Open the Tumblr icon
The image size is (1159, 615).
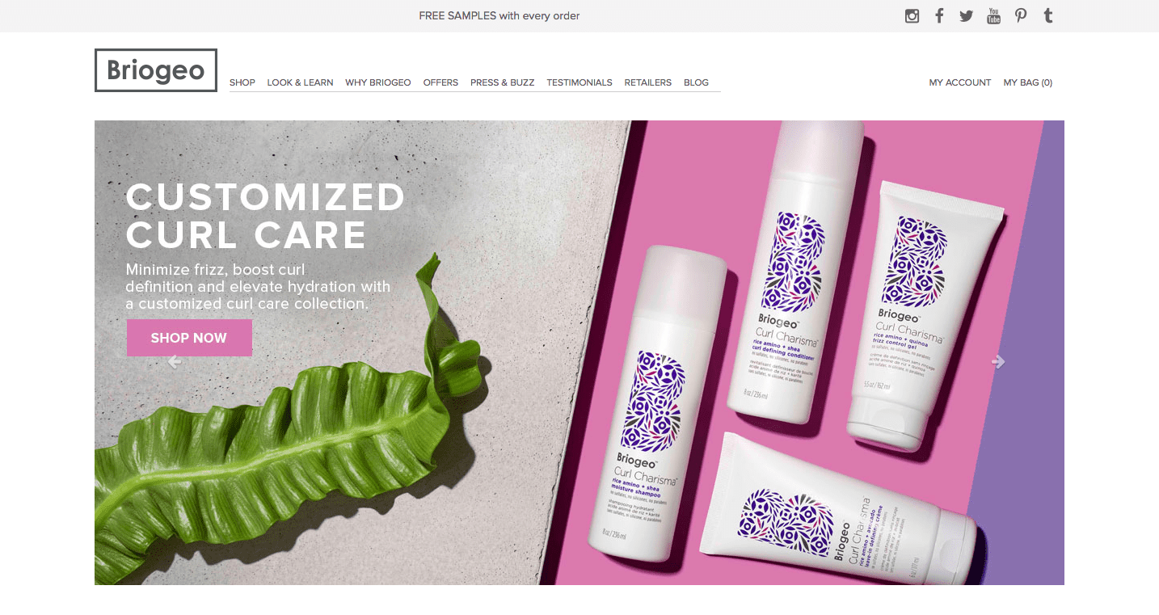(1048, 15)
